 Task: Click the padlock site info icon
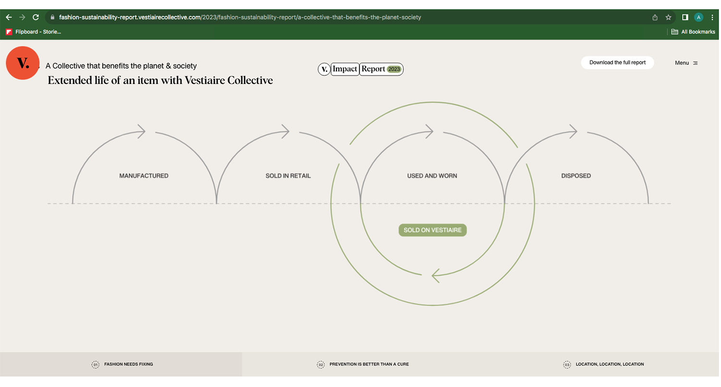point(53,17)
